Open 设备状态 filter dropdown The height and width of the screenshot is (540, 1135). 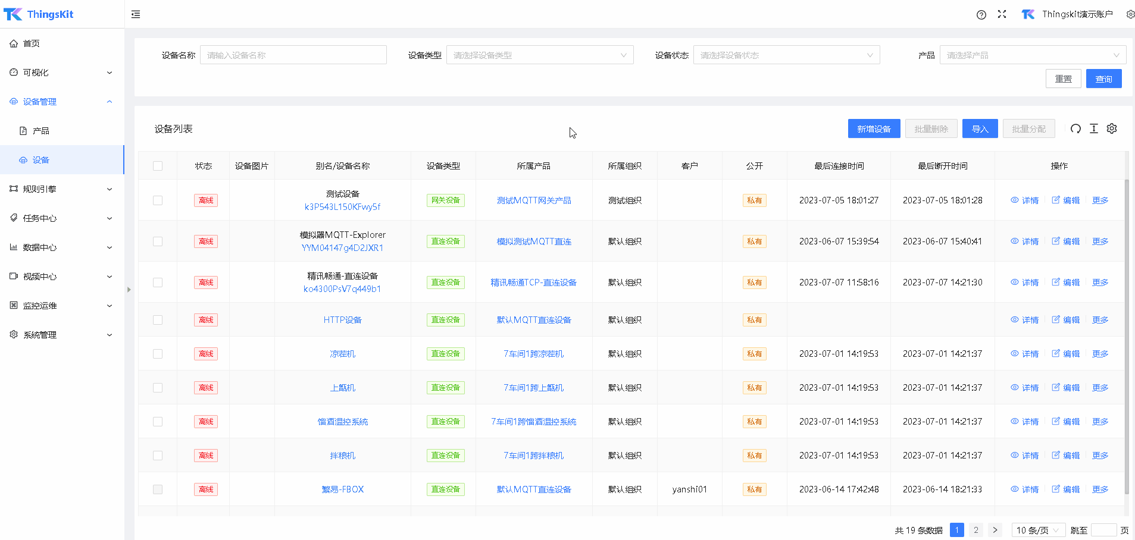pos(786,55)
